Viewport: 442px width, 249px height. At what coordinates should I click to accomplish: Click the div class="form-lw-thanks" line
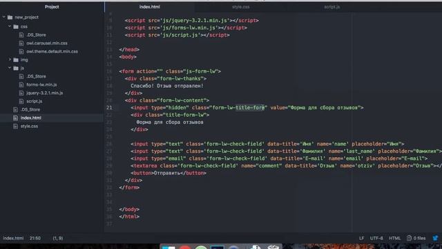[166, 79]
